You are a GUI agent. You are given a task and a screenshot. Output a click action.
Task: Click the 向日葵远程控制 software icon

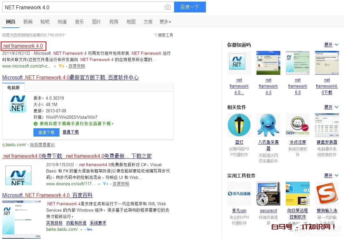click(x=298, y=193)
